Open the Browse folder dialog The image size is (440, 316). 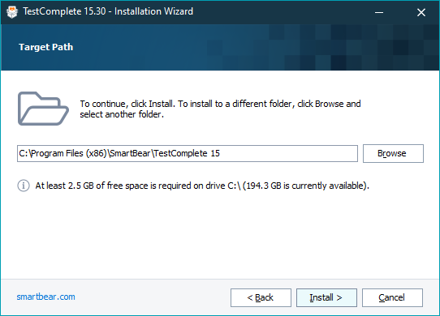coord(393,153)
